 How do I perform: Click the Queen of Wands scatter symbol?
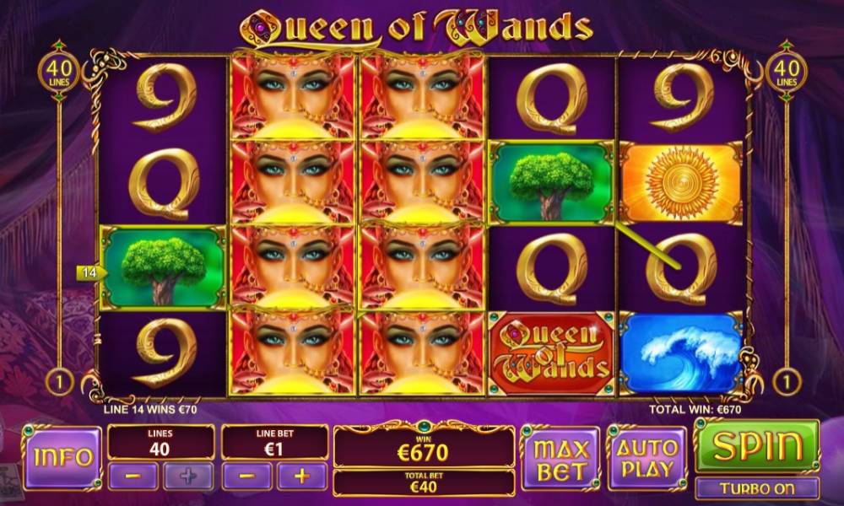pyautogui.click(x=551, y=353)
